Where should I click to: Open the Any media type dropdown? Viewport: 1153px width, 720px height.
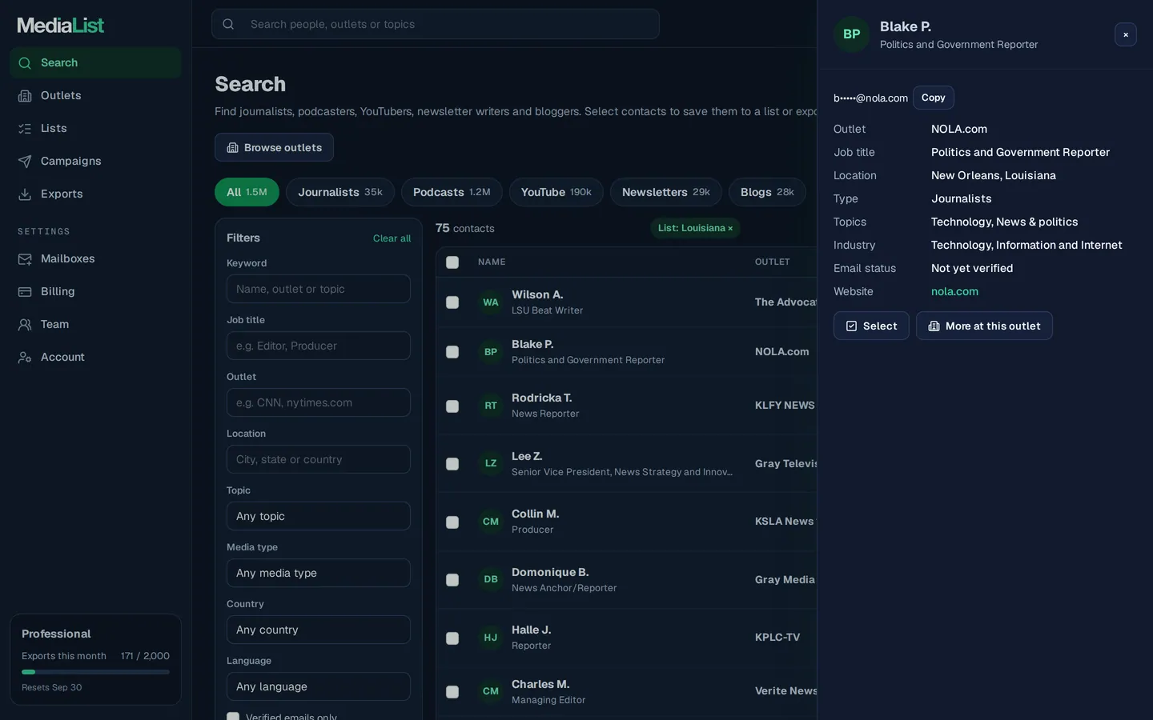tap(319, 573)
